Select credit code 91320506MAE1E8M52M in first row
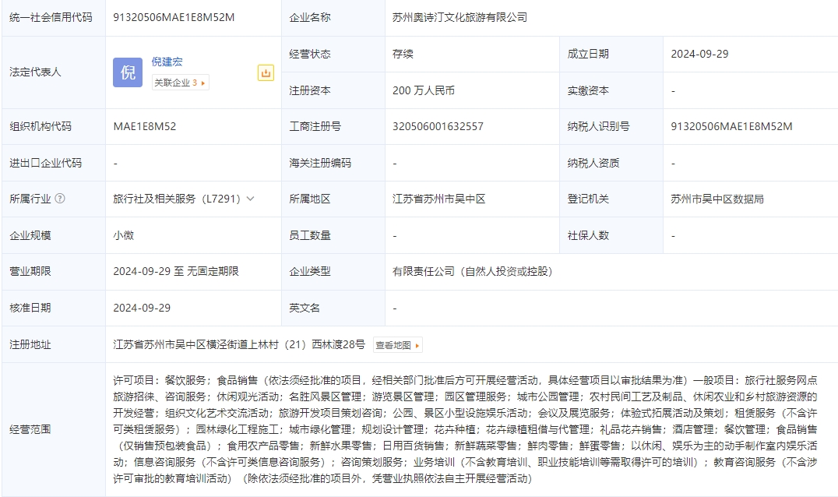The width and height of the screenshot is (838, 497). tap(174, 17)
